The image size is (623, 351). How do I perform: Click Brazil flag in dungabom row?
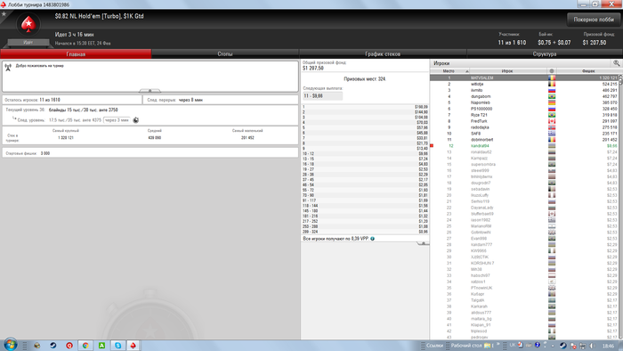552,96
